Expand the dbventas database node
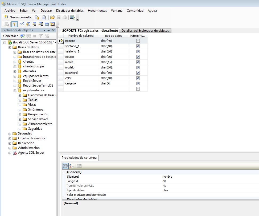 [x=15, y=71]
